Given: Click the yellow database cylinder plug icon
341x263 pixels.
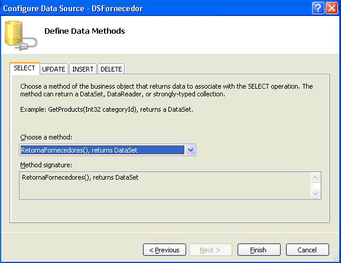Looking at the screenshot, I should (21, 35).
